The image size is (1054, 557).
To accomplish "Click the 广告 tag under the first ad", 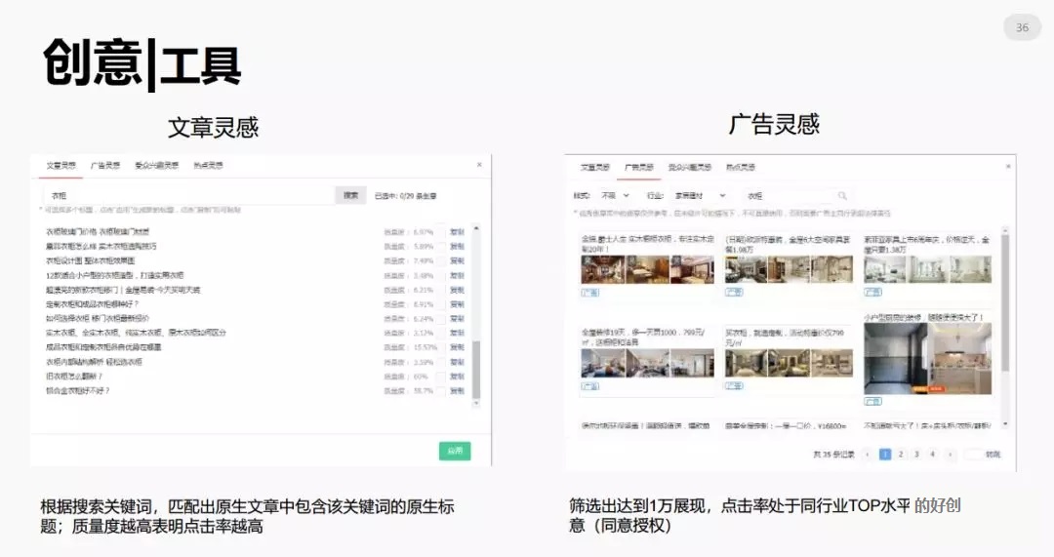I will coord(591,292).
